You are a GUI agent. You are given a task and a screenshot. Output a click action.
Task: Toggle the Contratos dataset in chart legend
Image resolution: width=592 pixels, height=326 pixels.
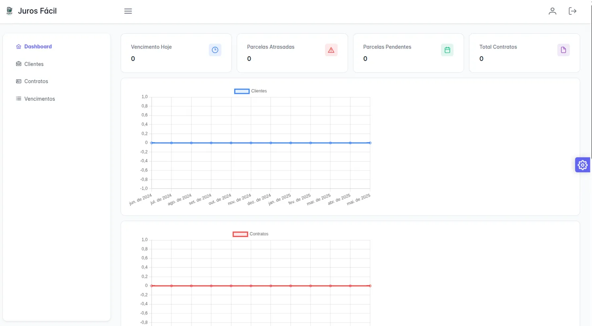pos(250,234)
